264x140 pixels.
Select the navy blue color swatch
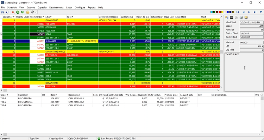tap(230, 12)
